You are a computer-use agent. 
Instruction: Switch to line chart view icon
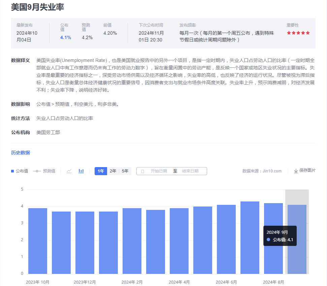tap(69, 171)
